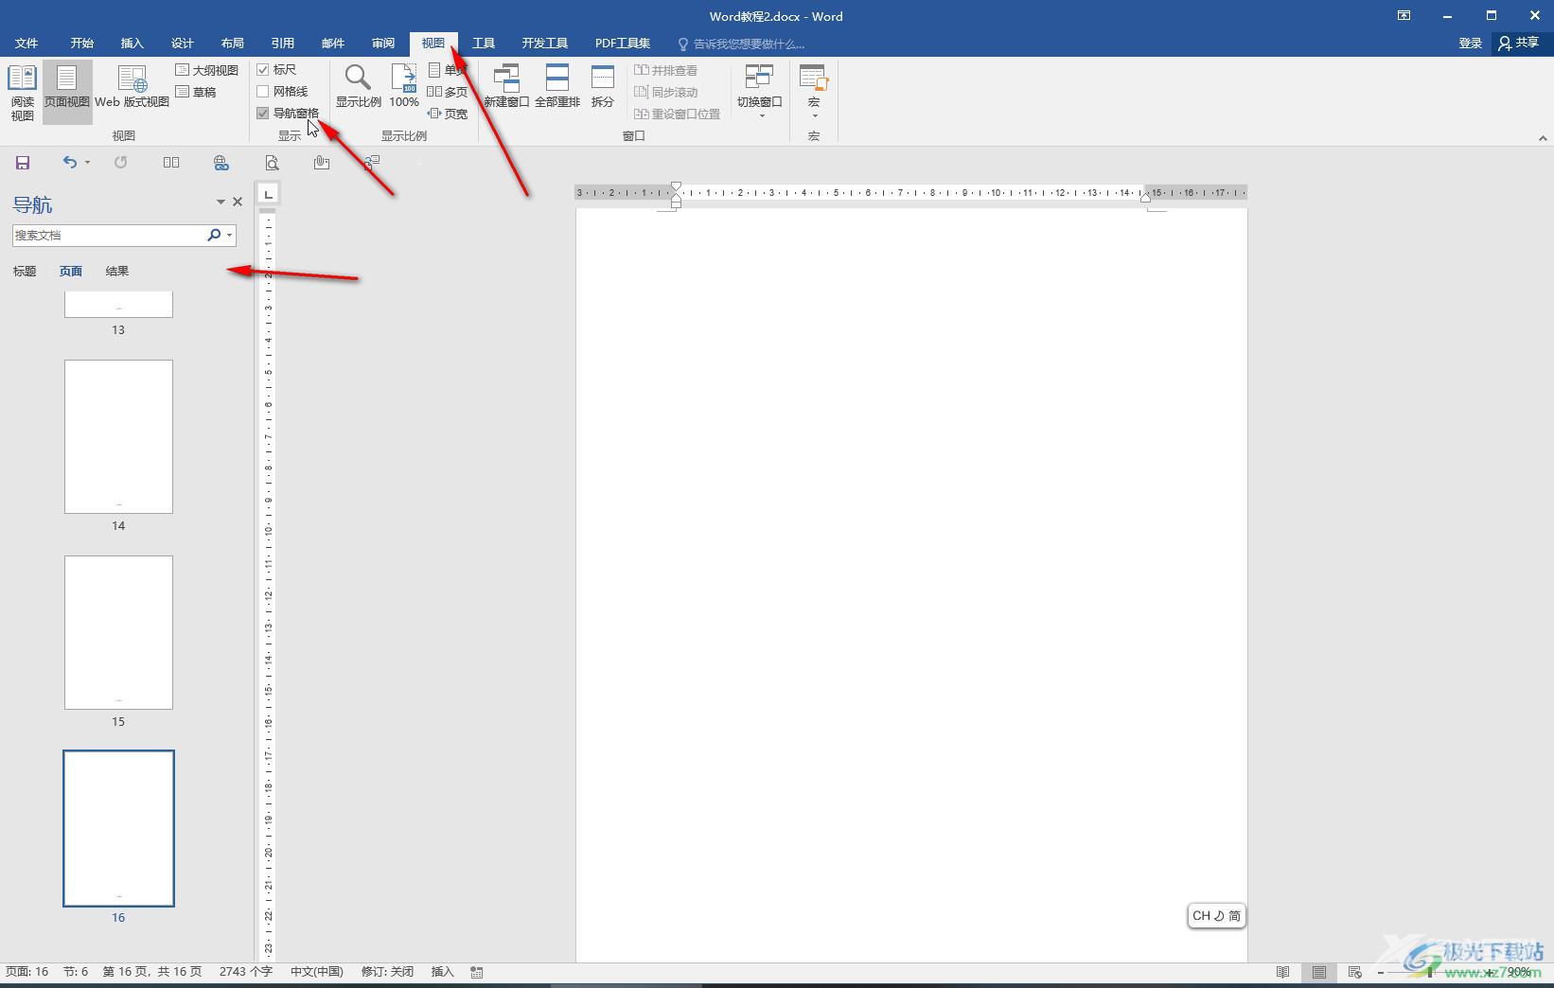Split the window (拆分)

pos(603,86)
